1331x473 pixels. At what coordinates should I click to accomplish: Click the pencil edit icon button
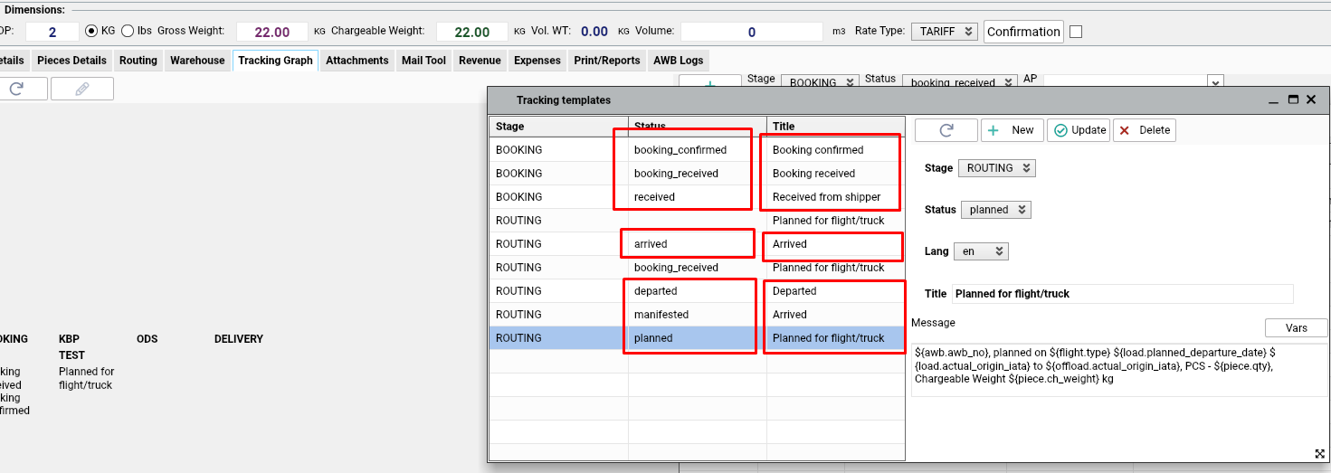point(81,89)
